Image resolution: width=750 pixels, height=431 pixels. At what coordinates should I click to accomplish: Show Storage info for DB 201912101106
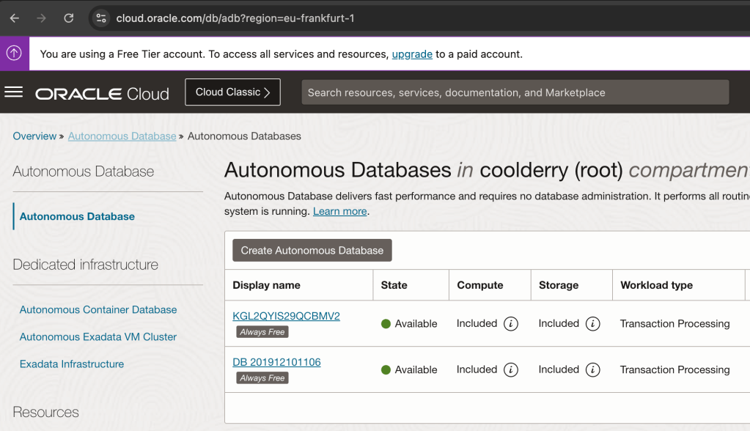[593, 370]
